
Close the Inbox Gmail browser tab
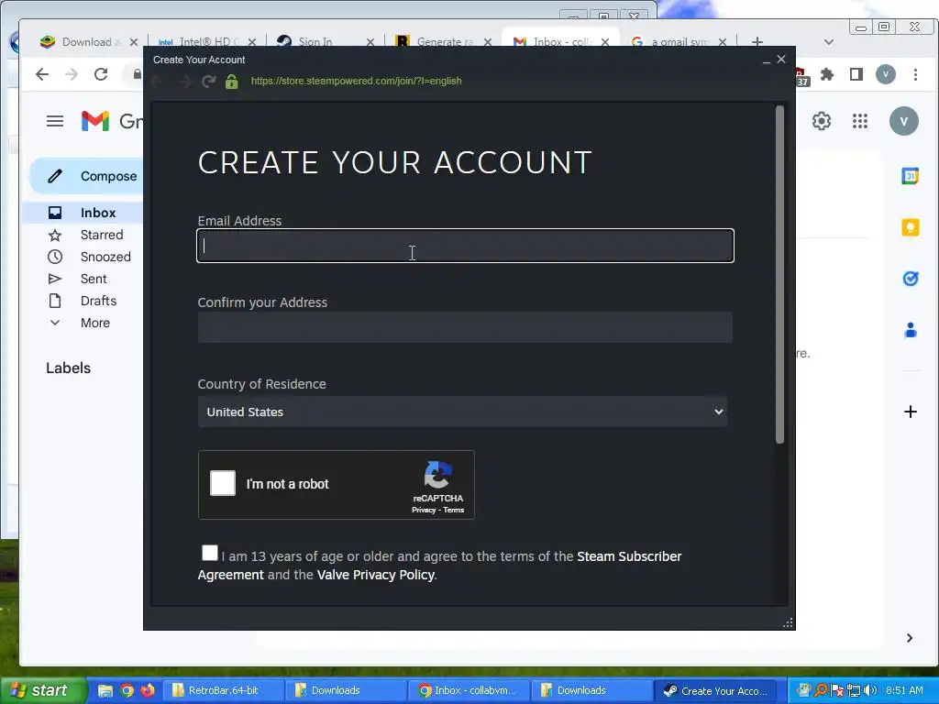(605, 42)
